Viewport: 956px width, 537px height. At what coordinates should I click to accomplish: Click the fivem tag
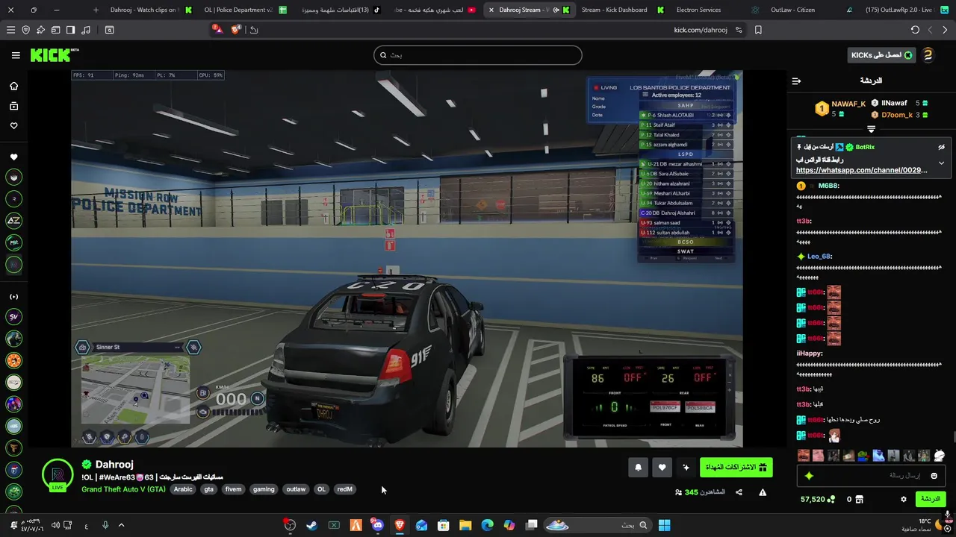233,489
